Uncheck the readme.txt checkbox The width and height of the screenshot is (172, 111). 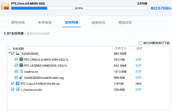16,71
